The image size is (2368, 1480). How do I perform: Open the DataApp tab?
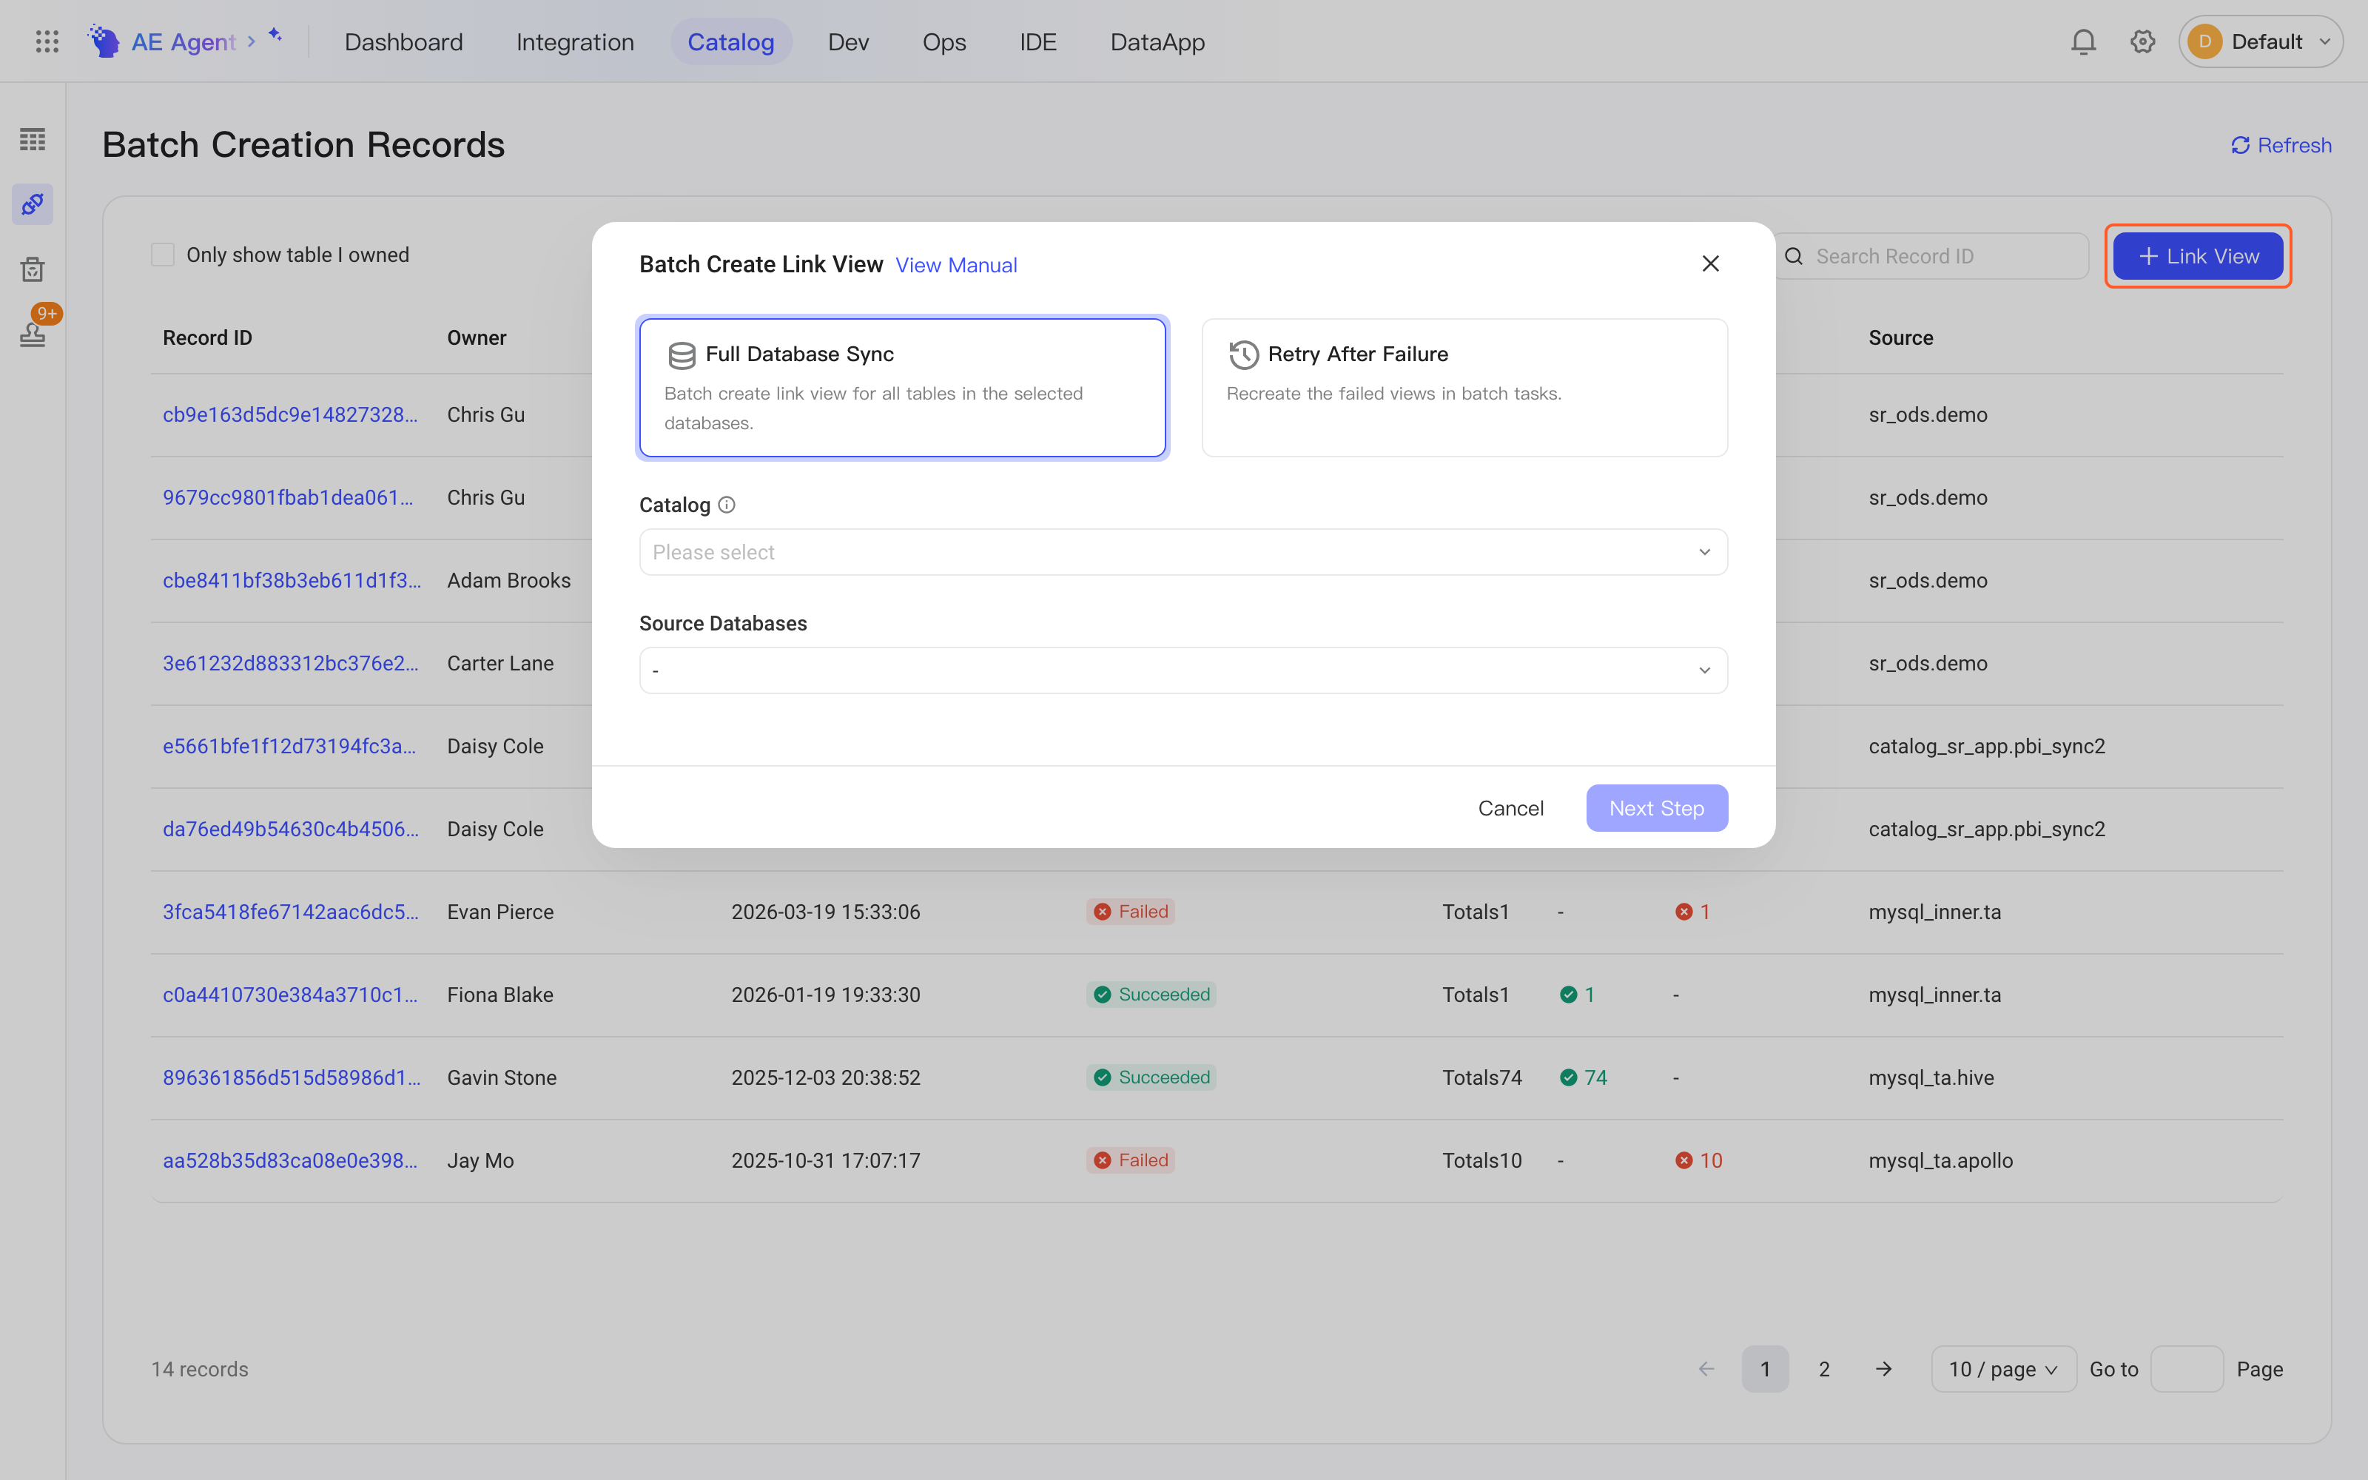click(1157, 41)
